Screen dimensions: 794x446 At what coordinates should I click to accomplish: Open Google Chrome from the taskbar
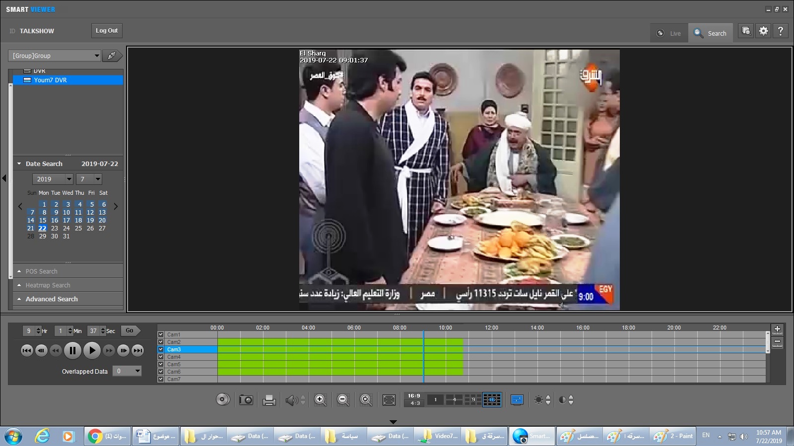(x=107, y=436)
